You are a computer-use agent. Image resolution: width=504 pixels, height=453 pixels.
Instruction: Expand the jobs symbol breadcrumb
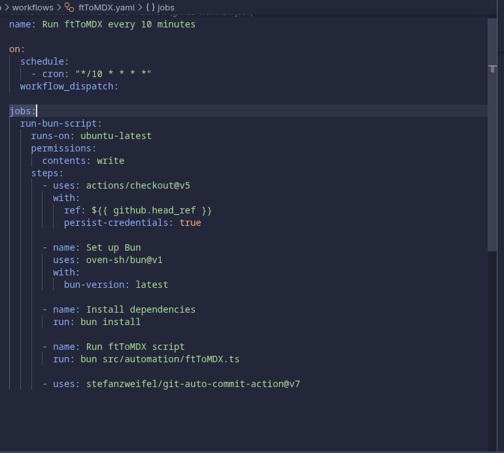click(x=166, y=7)
